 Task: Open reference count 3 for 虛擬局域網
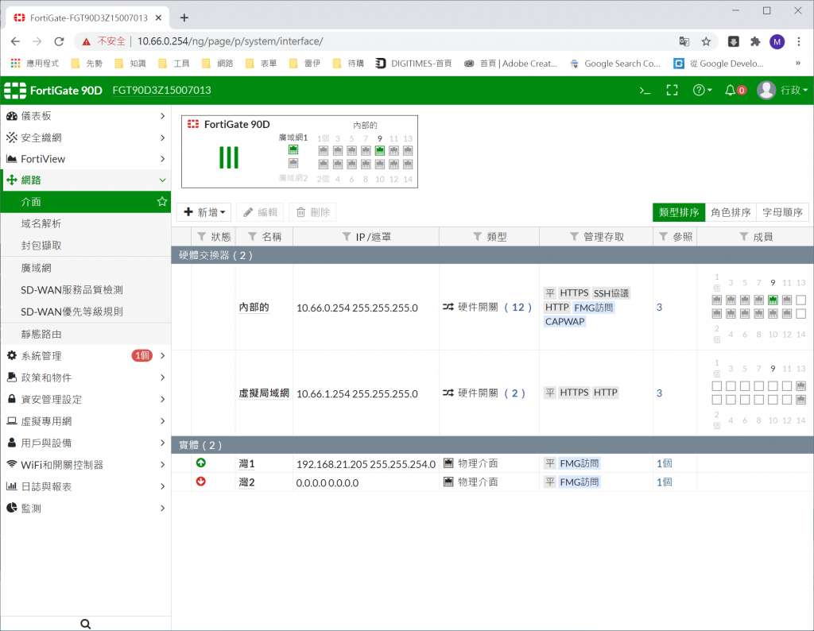coord(659,393)
